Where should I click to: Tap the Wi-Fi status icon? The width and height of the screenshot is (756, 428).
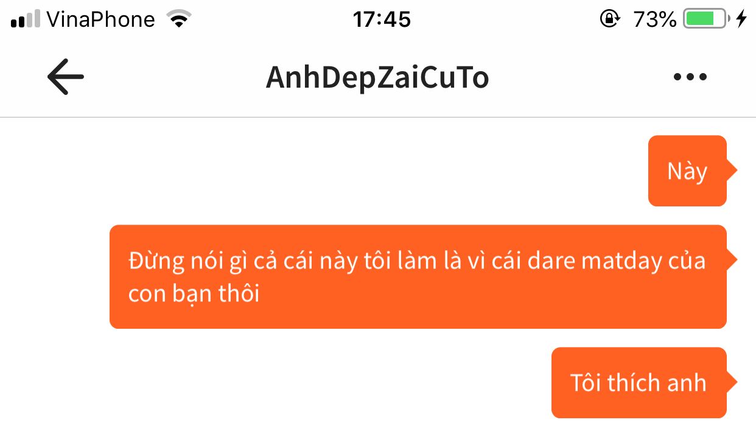[x=178, y=19]
